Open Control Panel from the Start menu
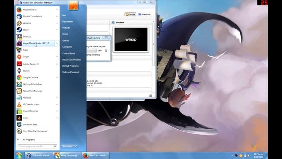The height and width of the screenshot is (159, 282). (69, 53)
